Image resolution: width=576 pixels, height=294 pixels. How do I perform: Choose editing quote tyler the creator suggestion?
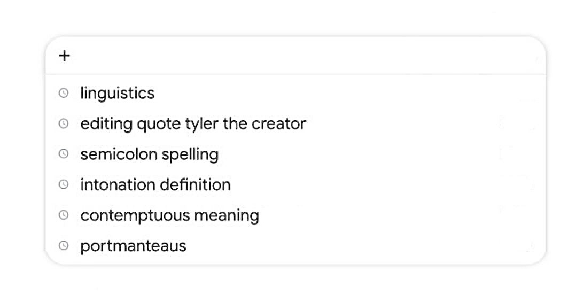(x=295, y=123)
